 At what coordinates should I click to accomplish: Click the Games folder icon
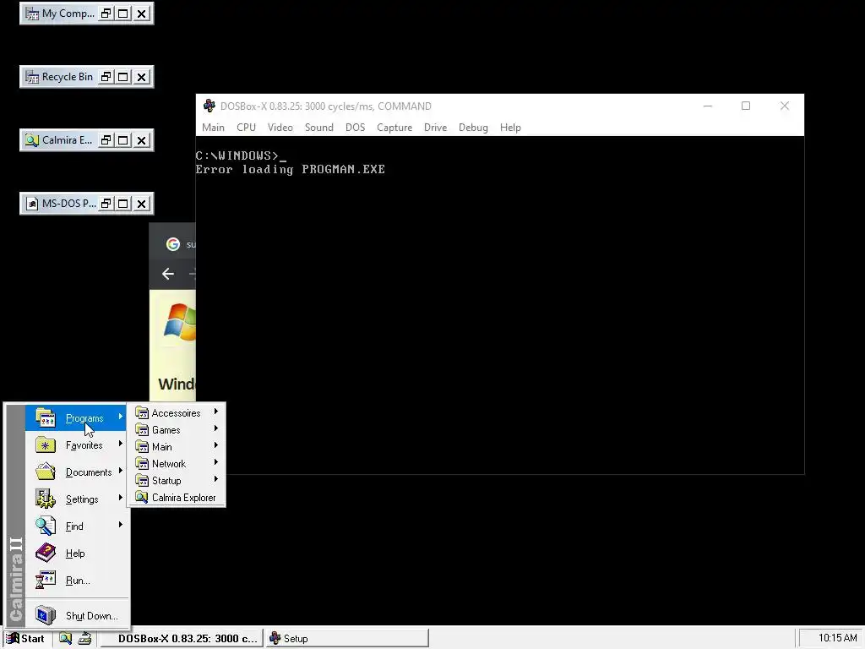click(142, 430)
